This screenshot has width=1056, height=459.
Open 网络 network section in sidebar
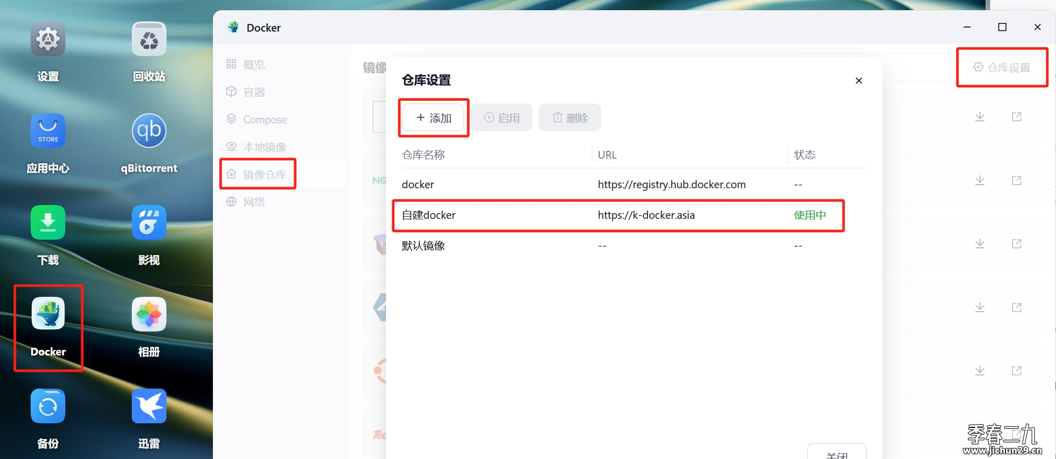click(x=282, y=202)
